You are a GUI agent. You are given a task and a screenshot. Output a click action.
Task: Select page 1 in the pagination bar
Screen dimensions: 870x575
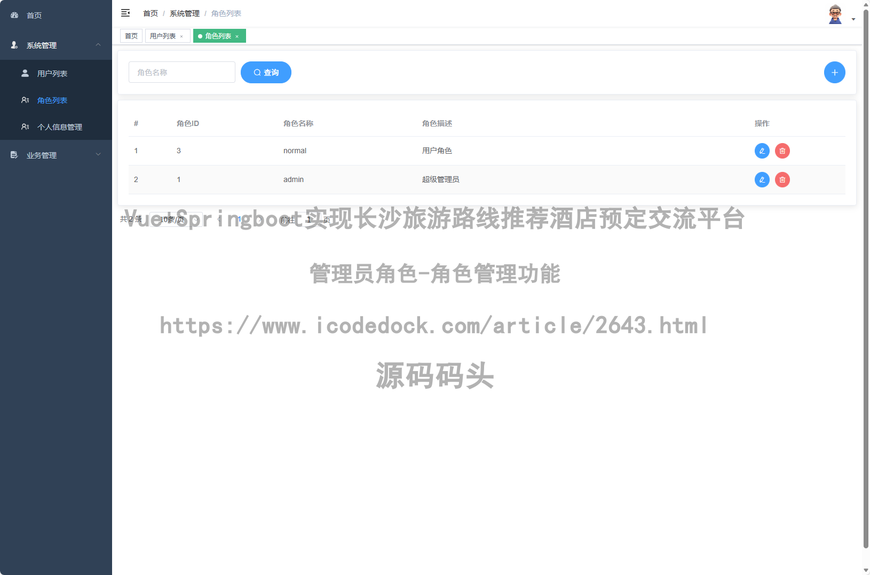[239, 219]
